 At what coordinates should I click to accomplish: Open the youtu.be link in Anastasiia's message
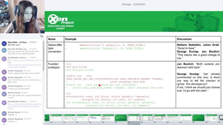point(27,60)
